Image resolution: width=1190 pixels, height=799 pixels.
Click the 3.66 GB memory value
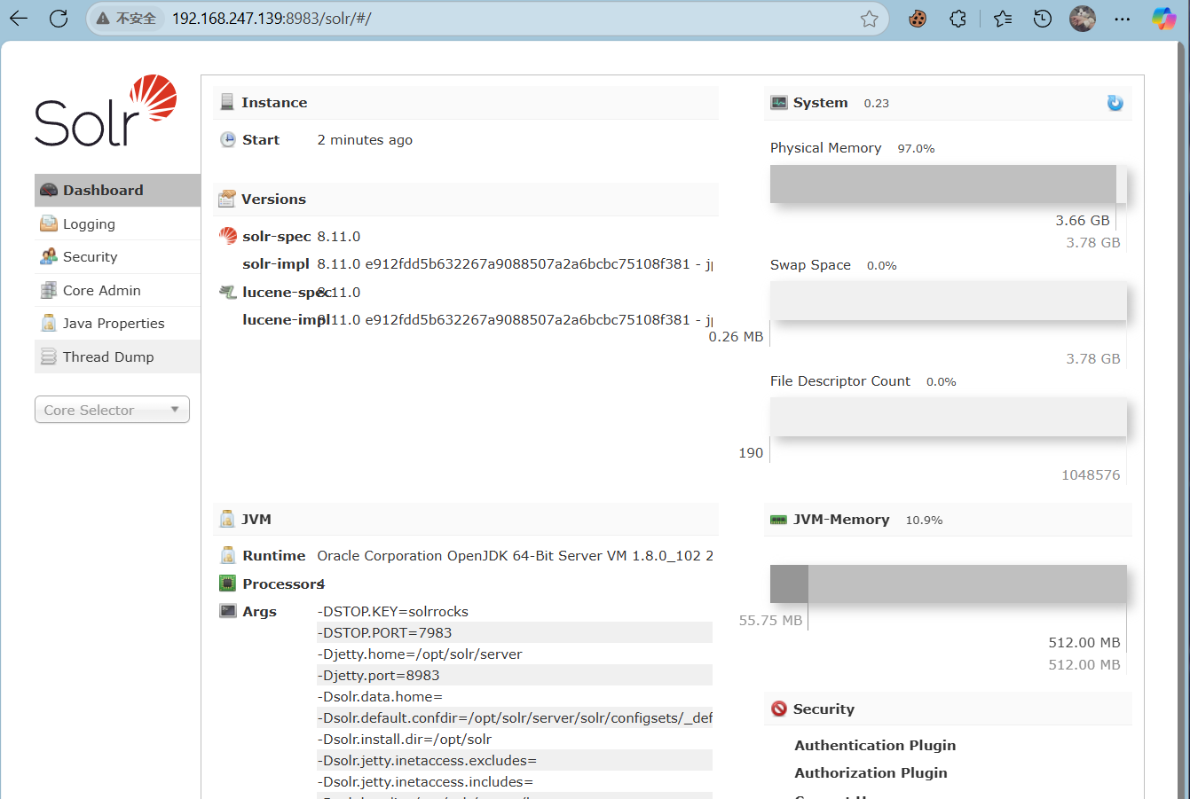(x=1083, y=220)
